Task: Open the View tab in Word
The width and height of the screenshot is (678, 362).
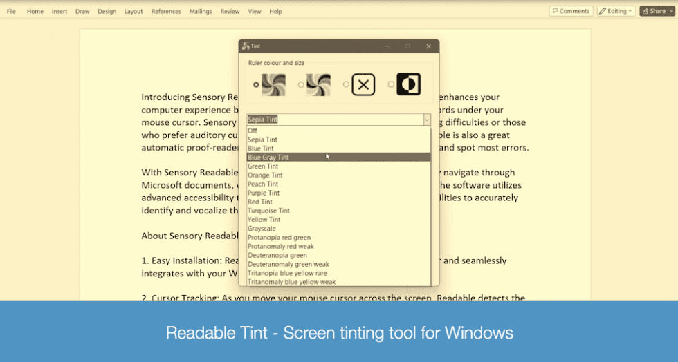Action: click(255, 11)
